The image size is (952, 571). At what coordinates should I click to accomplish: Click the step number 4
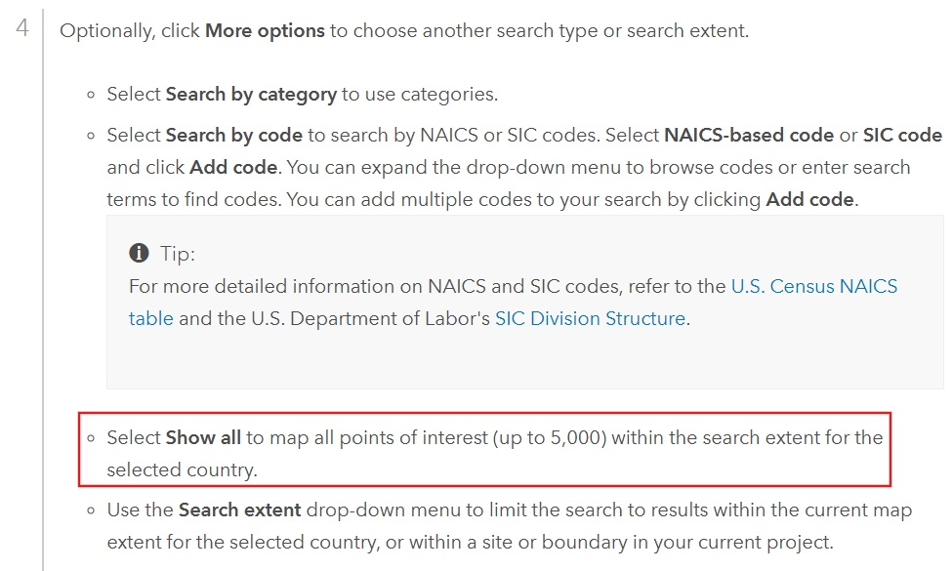click(23, 29)
